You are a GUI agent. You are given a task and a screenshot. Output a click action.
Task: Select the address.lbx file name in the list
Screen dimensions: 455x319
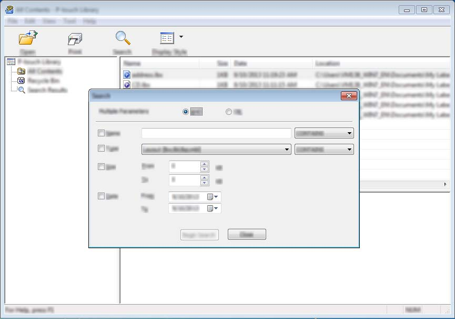[147, 75]
